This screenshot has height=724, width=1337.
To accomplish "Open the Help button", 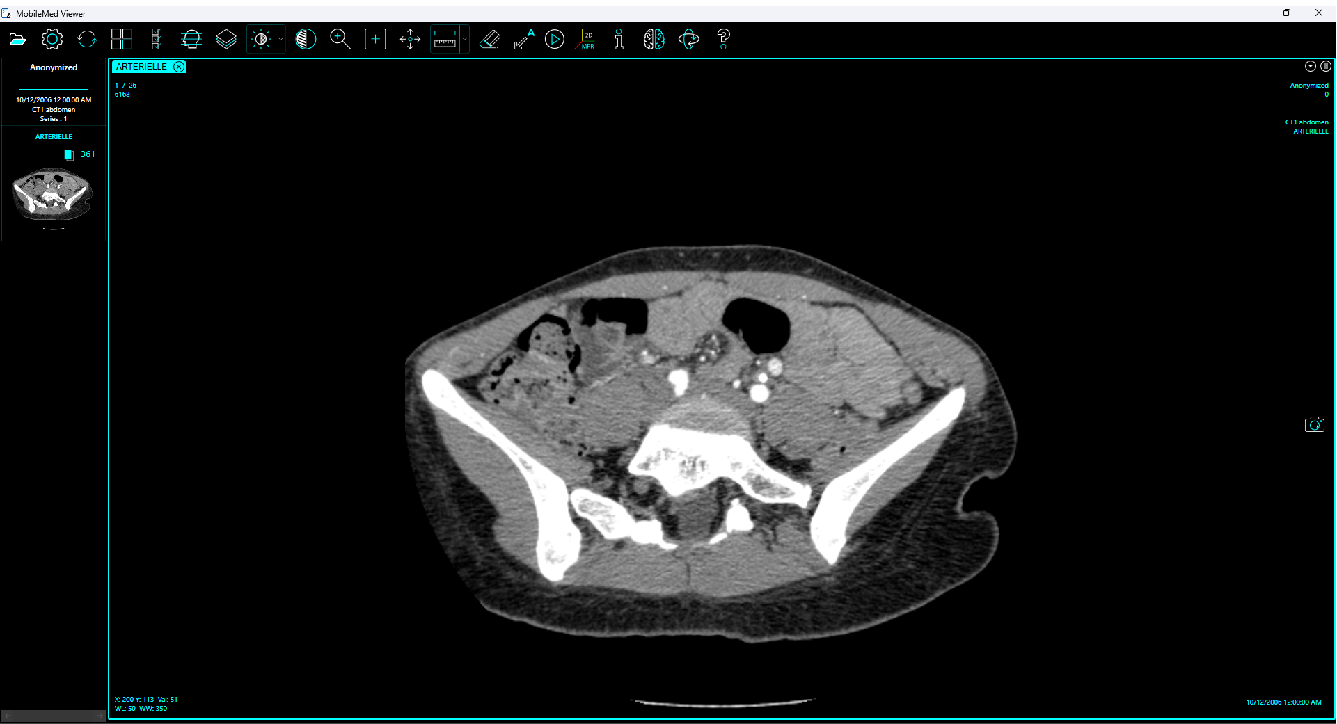I will pyautogui.click(x=723, y=39).
